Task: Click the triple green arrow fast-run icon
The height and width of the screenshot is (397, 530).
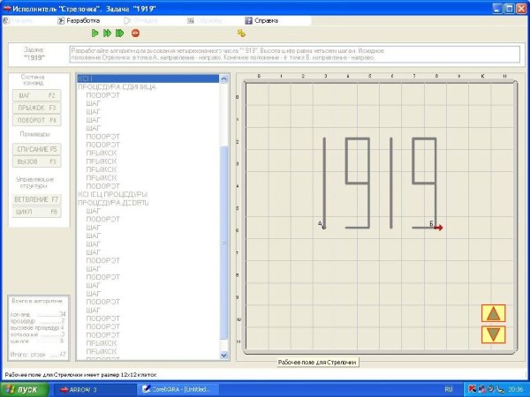Action: (x=120, y=33)
